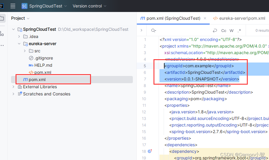Click the java.version line with 1.8
This screenshot has width=269, height=160.
pyautogui.click(x=201, y=112)
